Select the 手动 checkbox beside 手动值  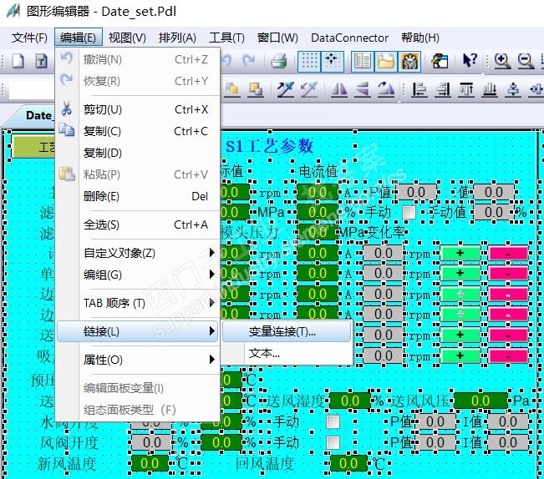click(409, 212)
